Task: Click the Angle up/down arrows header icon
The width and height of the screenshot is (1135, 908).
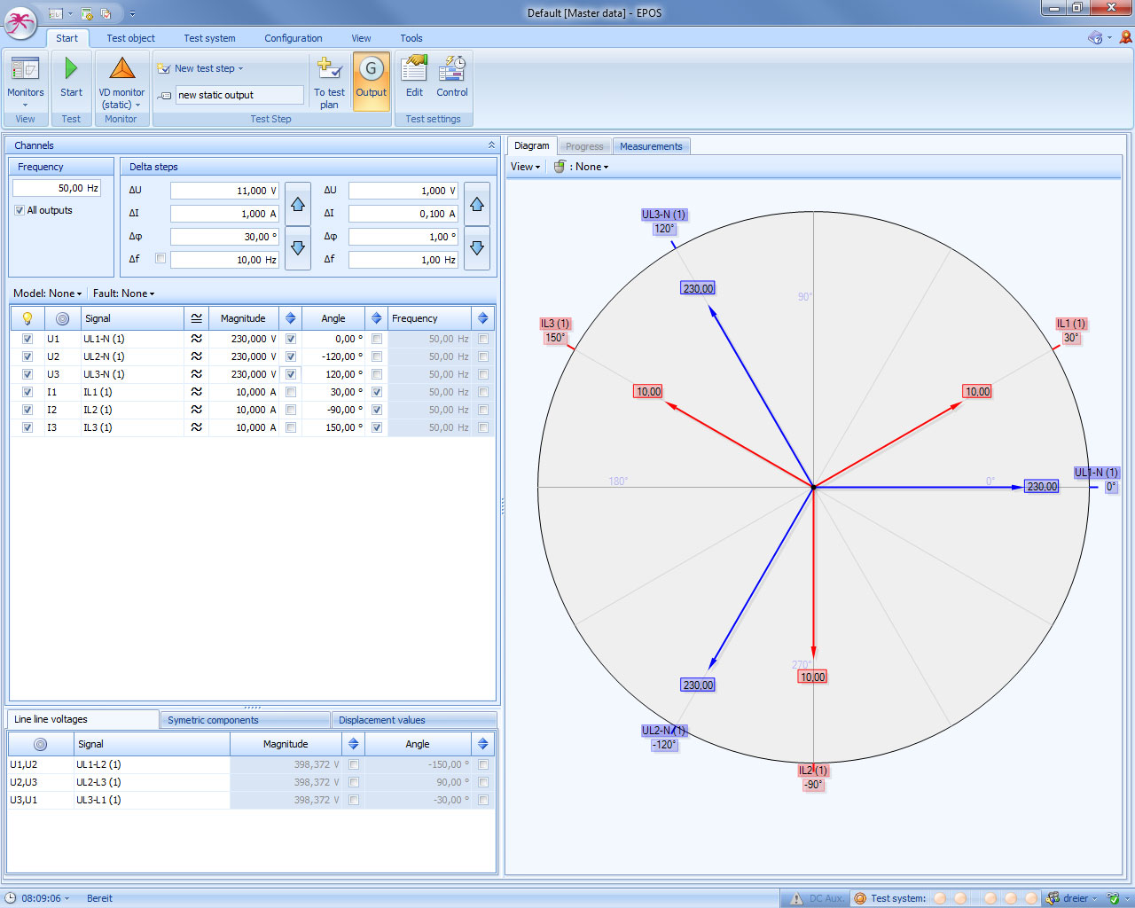Action: click(376, 318)
